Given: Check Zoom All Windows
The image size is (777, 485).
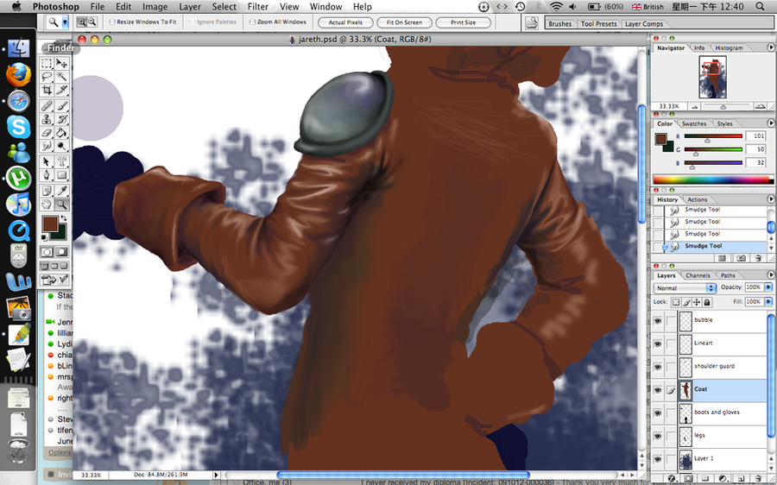Looking at the screenshot, I should pyautogui.click(x=253, y=22).
